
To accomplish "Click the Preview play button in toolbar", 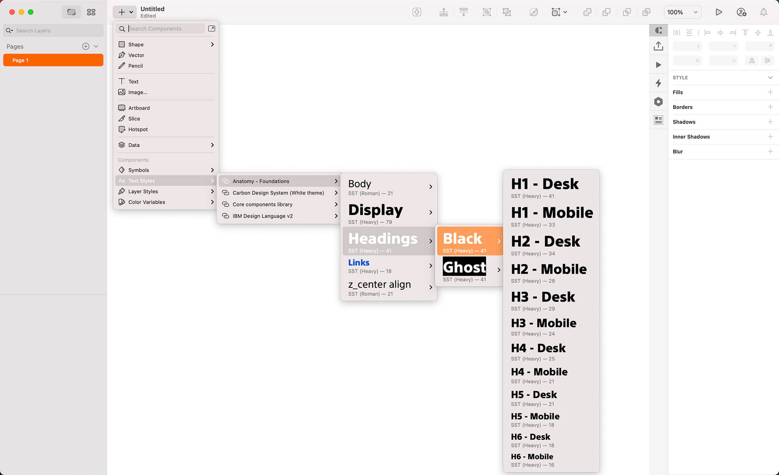I will 719,12.
